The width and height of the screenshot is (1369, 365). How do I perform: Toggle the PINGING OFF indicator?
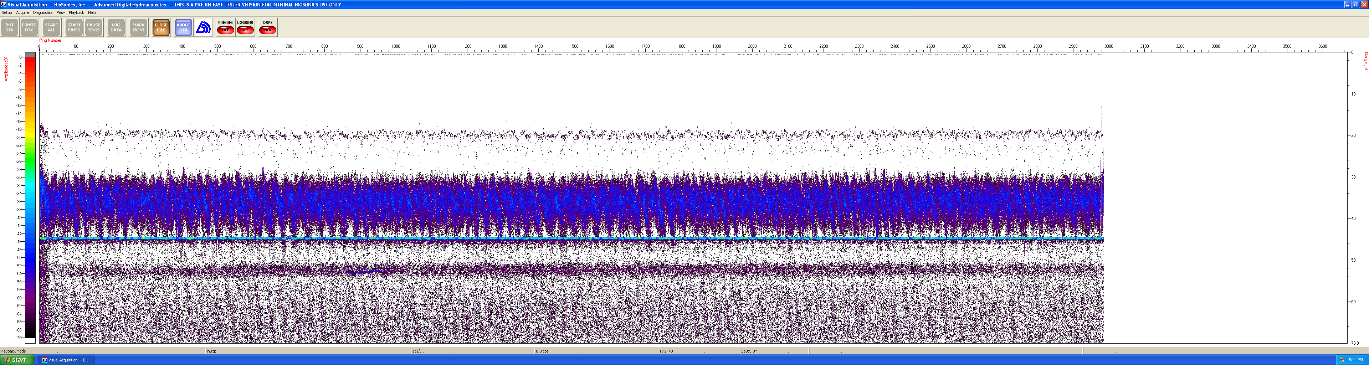(x=225, y=28)
